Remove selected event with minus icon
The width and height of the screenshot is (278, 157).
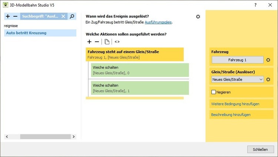(15, 16)
